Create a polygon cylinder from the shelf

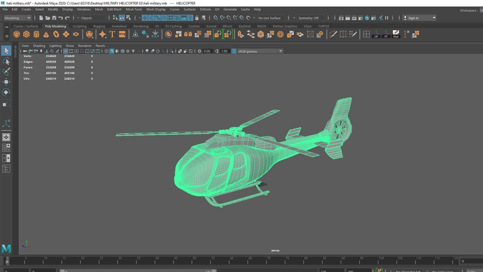point(36,34)
